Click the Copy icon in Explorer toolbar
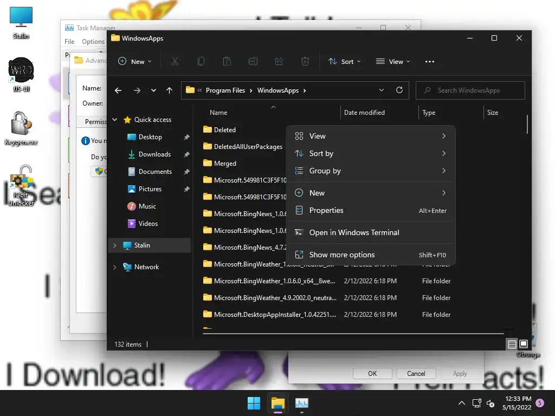The height and width of the screenshot is (416, 555). (x=201, y=62)
